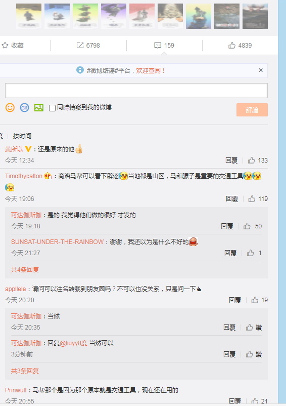Like 黃所以's comment with 133 likes
This screenshot has height=406, width=286.
(x=251, y=160)
